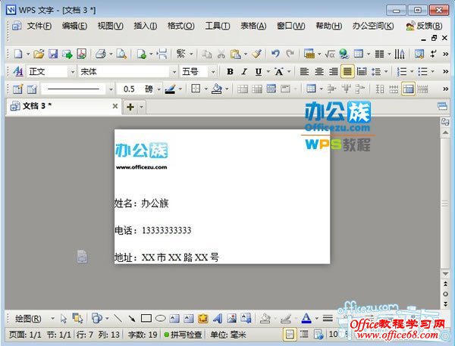The width and height of the screenshot is (455, 346).
Task: Toggle justified alignment
Action: point(347,71)
